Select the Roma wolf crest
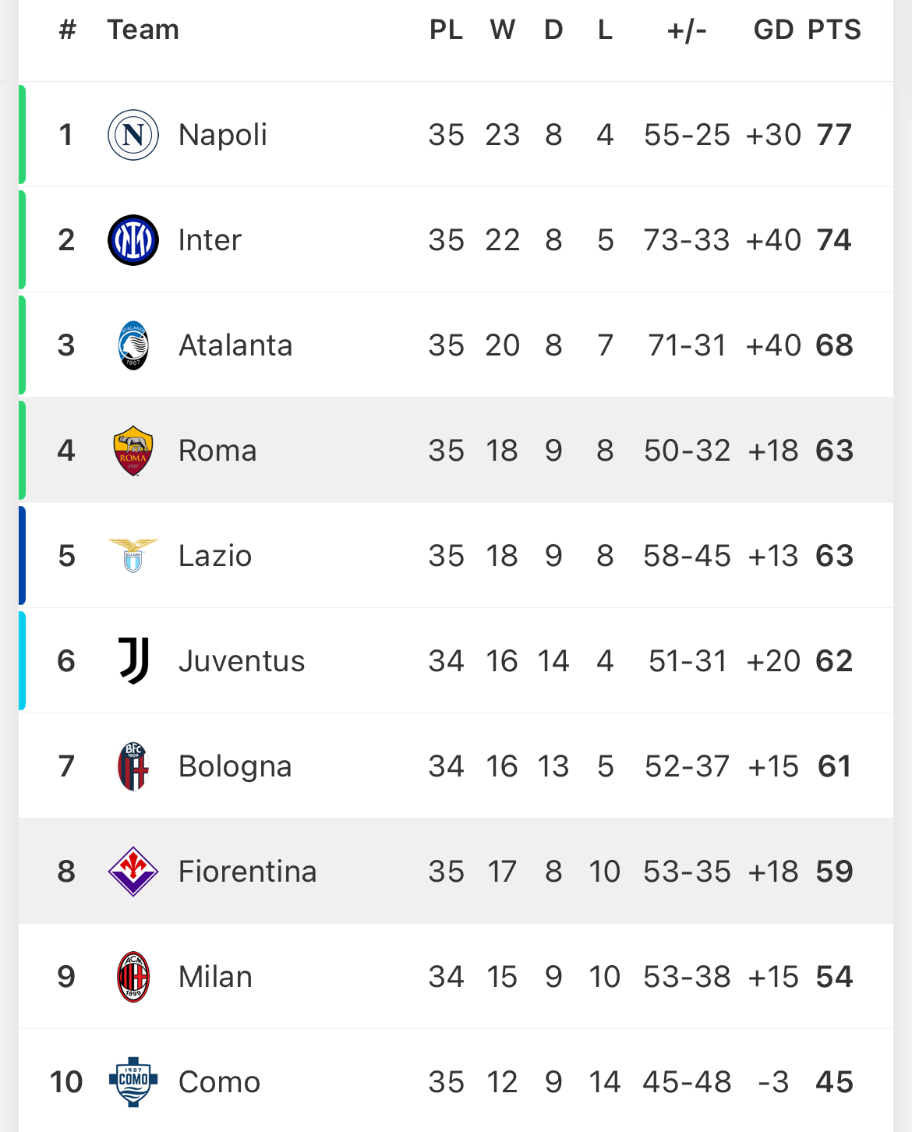The image size is (912, 1132). (133, 451)
